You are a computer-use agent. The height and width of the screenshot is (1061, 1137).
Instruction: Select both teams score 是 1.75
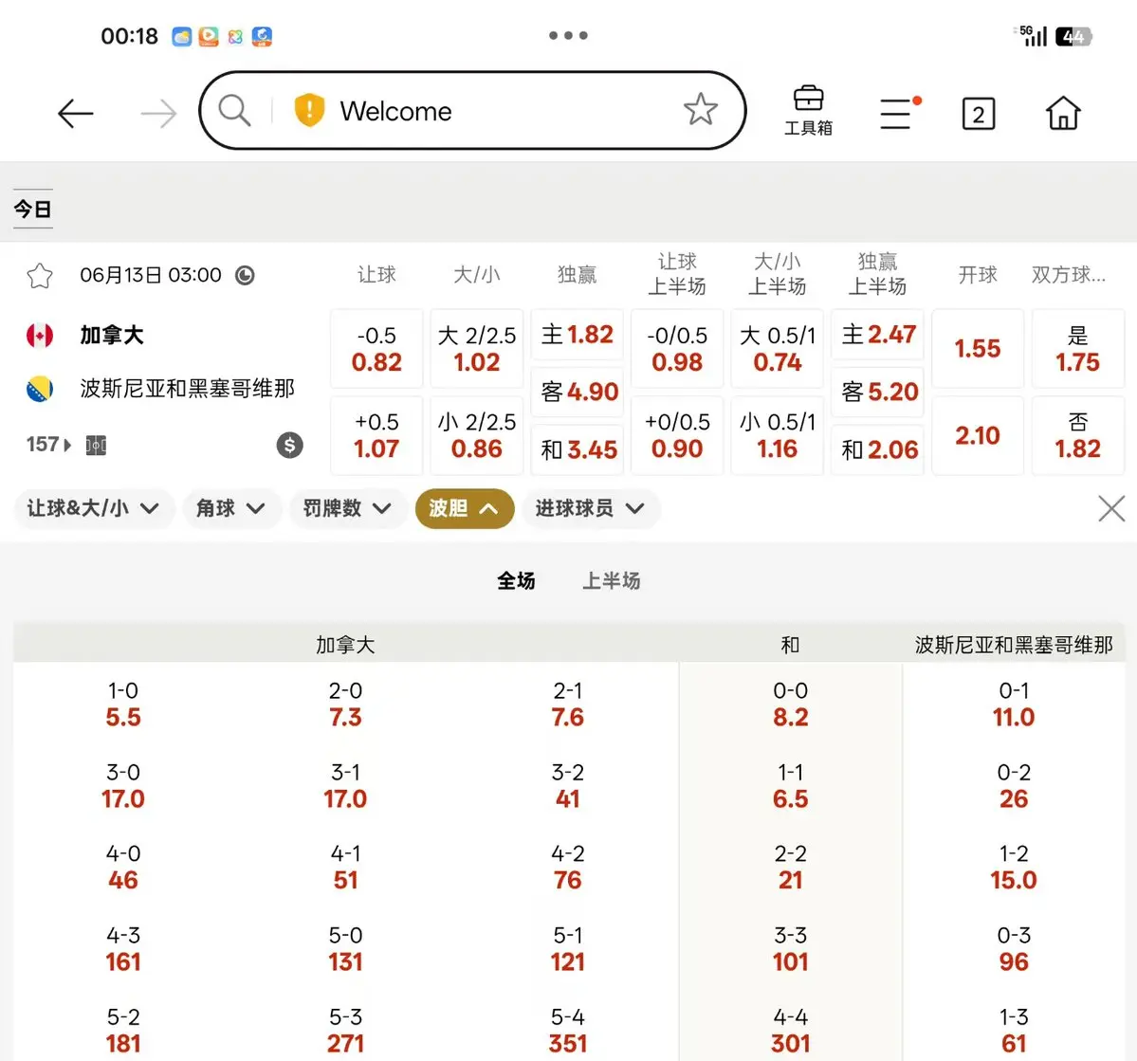(x=1077, y=349)
